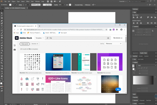
Task: Open the Essentials workspace dropdown
Action: click(123, 1)
